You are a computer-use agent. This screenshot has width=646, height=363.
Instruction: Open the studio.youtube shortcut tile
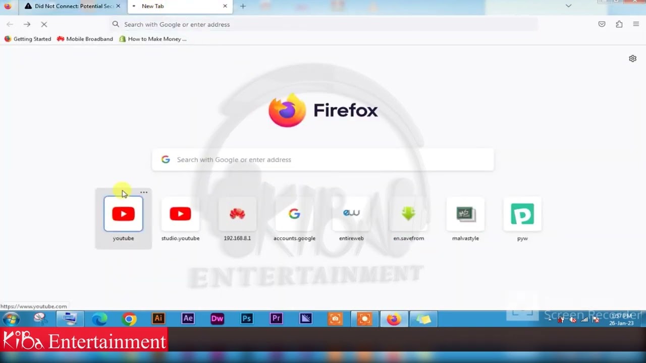coord(180,218)
